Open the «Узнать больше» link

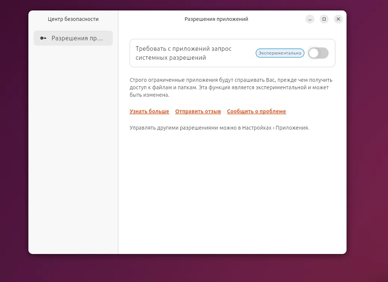[x=149, y=111]
